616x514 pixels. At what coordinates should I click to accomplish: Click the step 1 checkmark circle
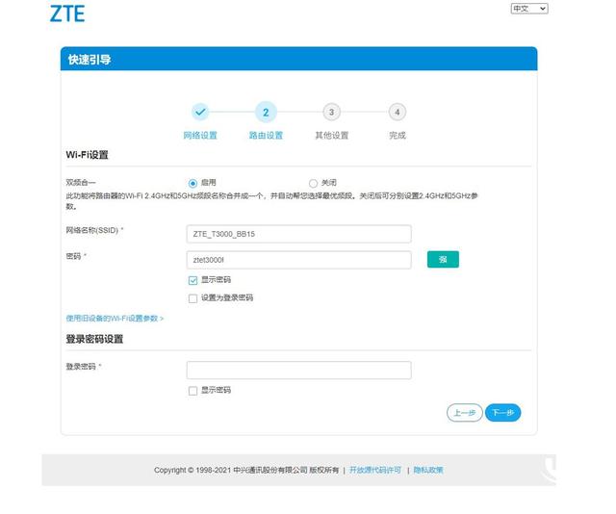[x=200, y=113]
